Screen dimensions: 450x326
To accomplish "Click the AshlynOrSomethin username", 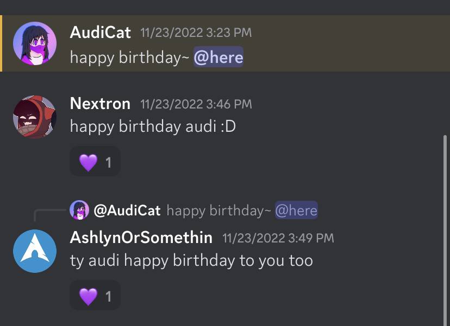I will [141, 238].
